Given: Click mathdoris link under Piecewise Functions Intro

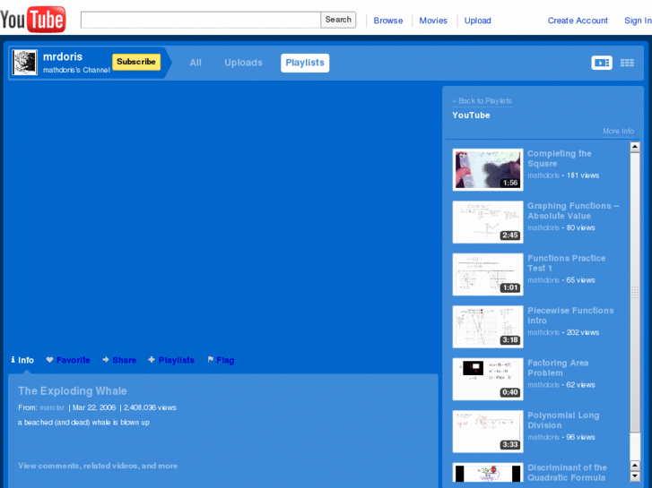Looking at the screenshot, I should (x=543, y=332).
